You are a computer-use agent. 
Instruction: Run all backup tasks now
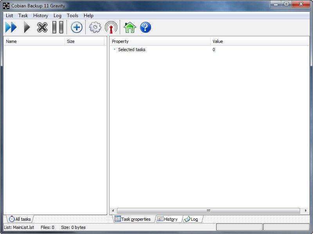tap(11, 27)
